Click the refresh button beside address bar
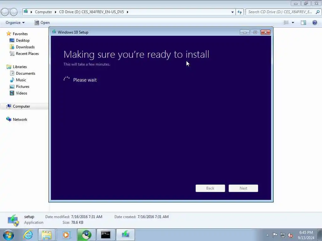 click(240, 12)
